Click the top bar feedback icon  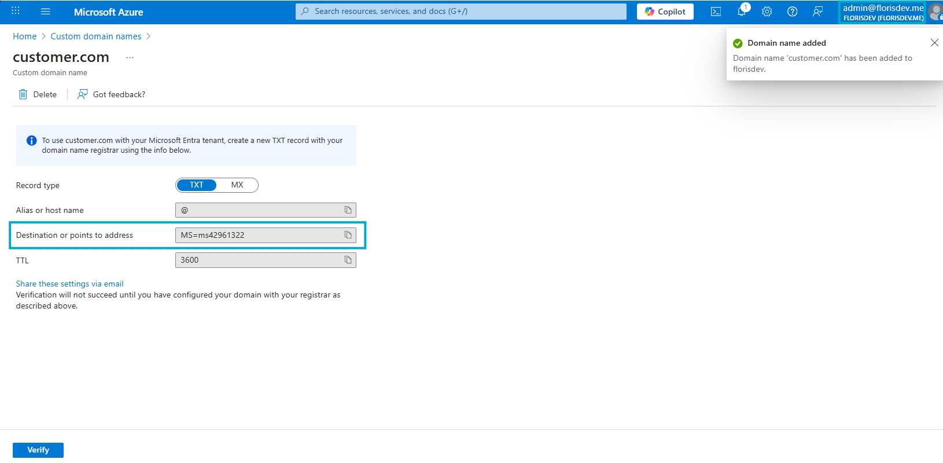(817, 12)
